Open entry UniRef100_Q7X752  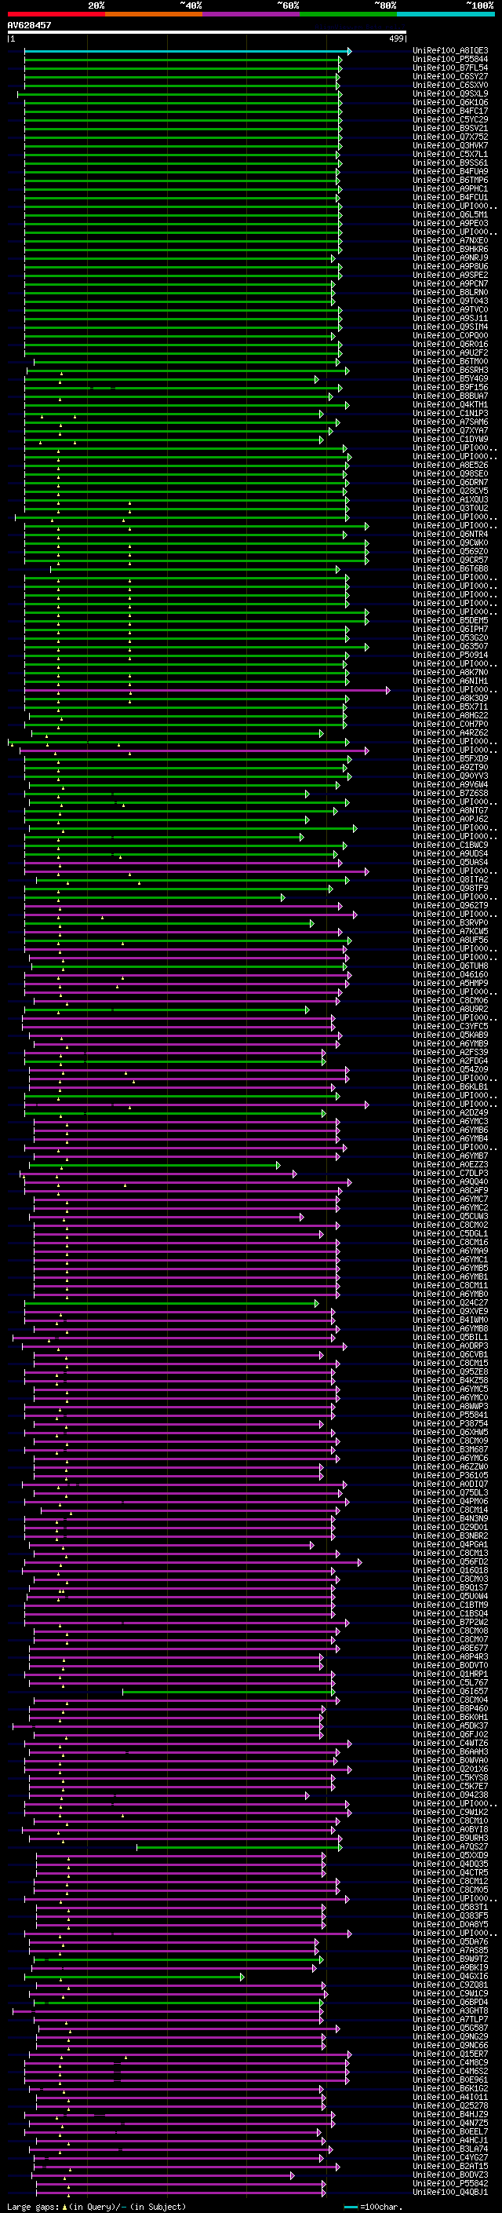[450, 137]
